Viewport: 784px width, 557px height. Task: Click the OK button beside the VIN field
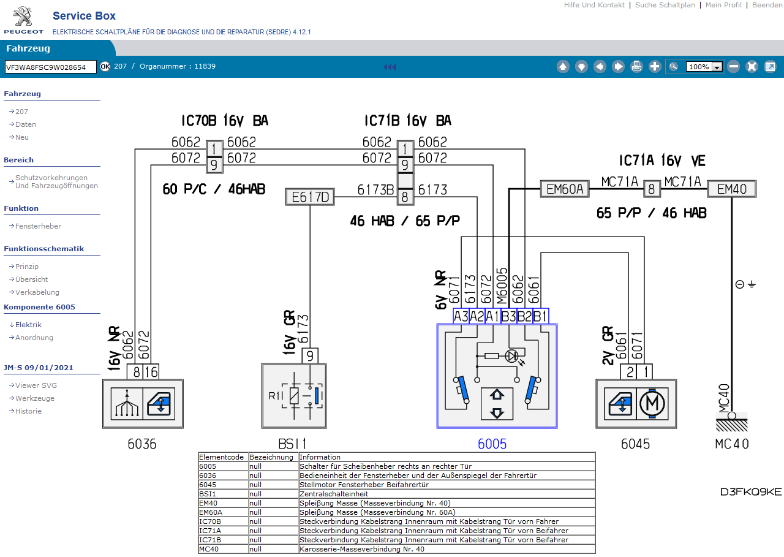105,66
